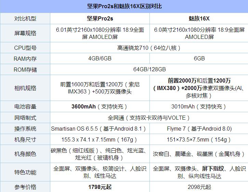Click the Flyme 7 operating system cell

point(199,129)
